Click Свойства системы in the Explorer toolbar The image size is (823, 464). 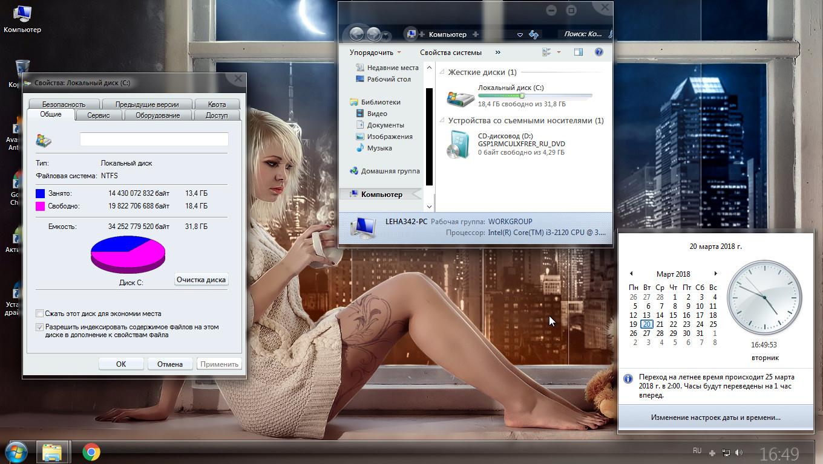point(451,52)
